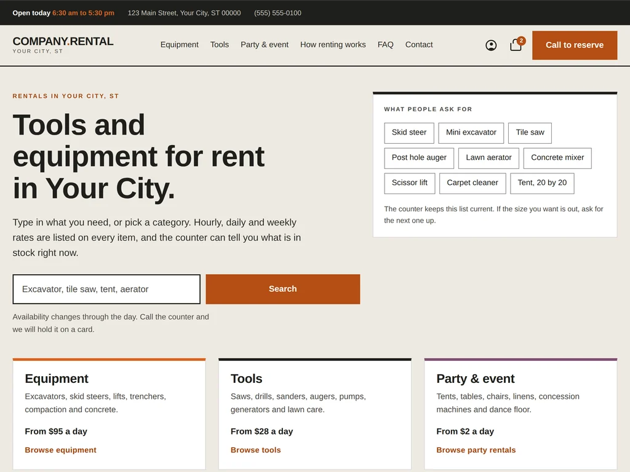
Task: Click the cart badge showing 2
Action: tap(521, 41)
